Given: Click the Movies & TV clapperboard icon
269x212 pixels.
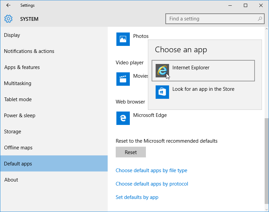Looking at the screenshot, I should (x=123, y=79).
